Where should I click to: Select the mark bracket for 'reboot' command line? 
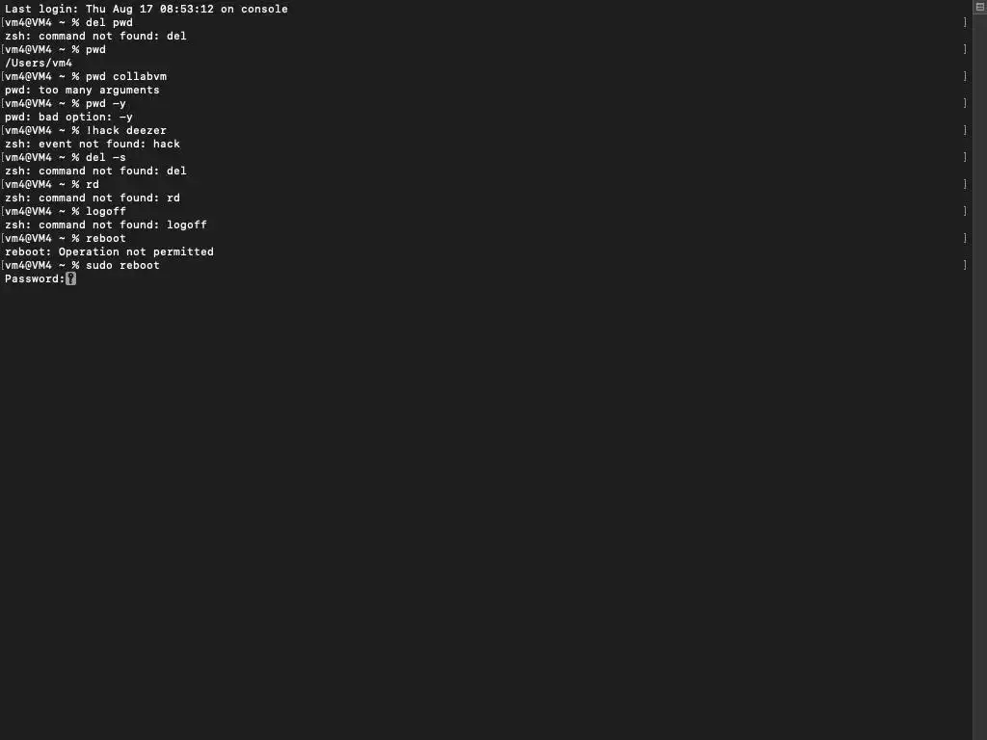click(x=965, y=238)
